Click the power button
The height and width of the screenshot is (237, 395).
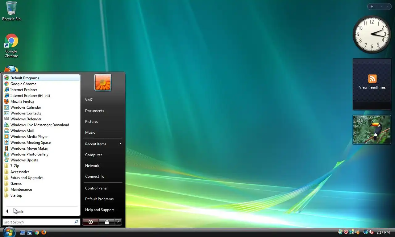click(90, 222)
